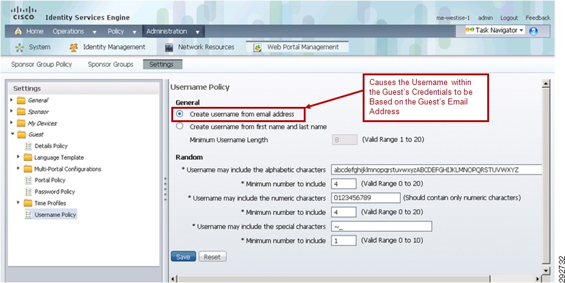Click special characters minimum number field
Image resolution: width=565 pixels, height=283 pixels.
click(344, 240)
